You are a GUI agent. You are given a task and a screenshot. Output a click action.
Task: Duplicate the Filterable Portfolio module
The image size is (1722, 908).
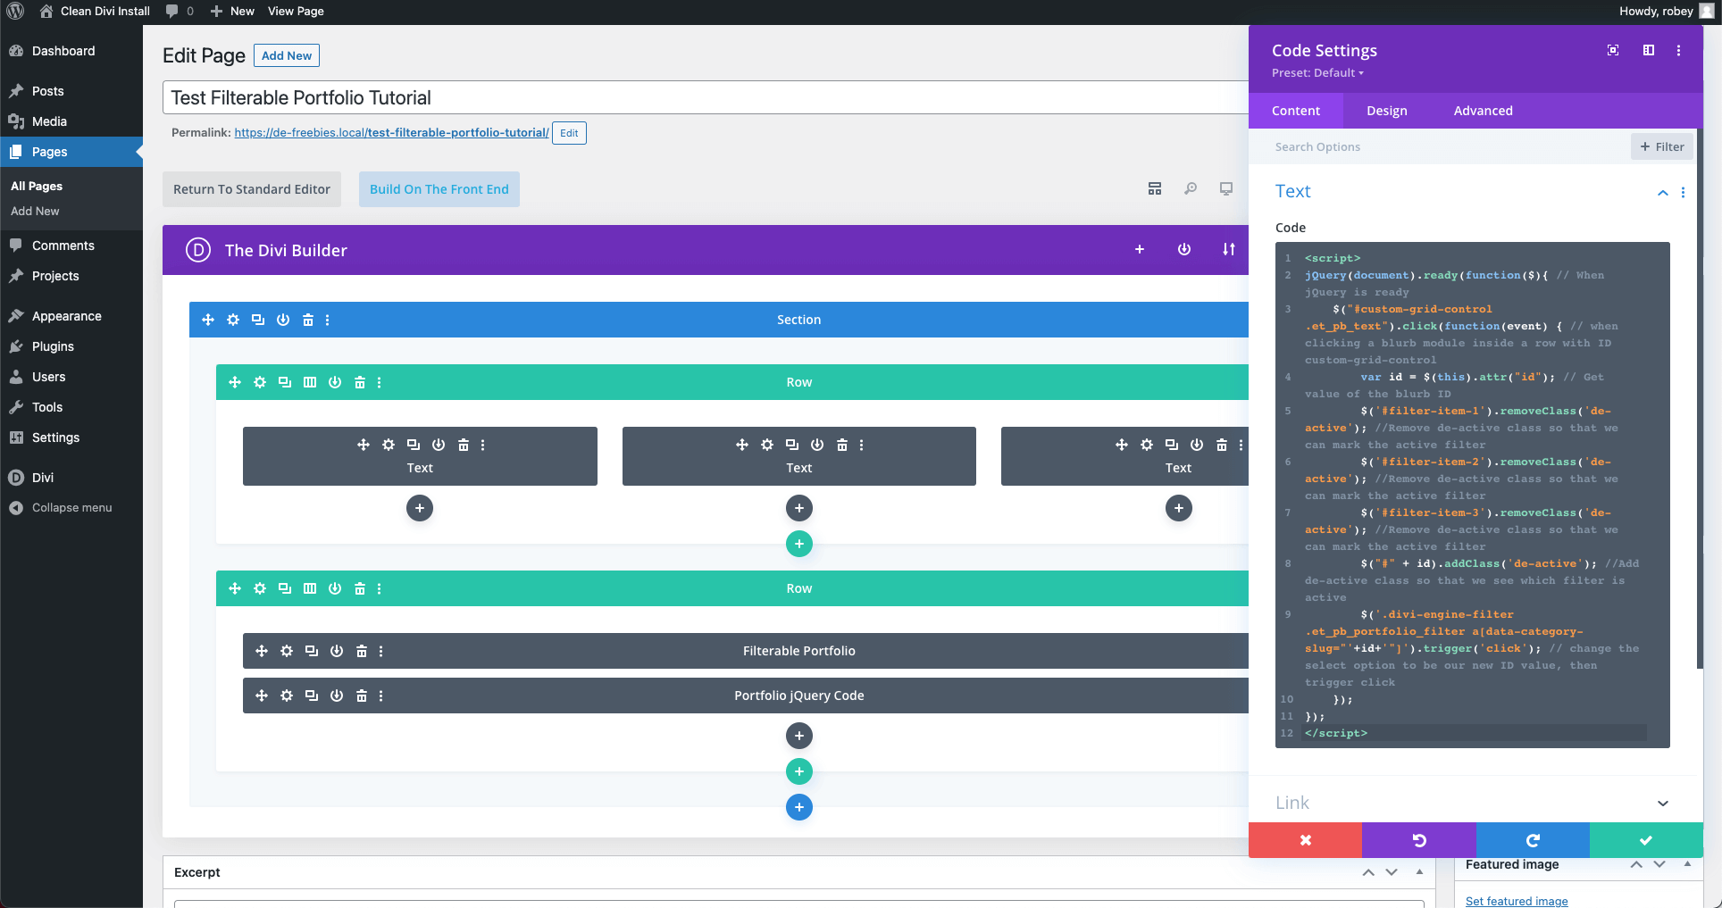click(312, 651)
